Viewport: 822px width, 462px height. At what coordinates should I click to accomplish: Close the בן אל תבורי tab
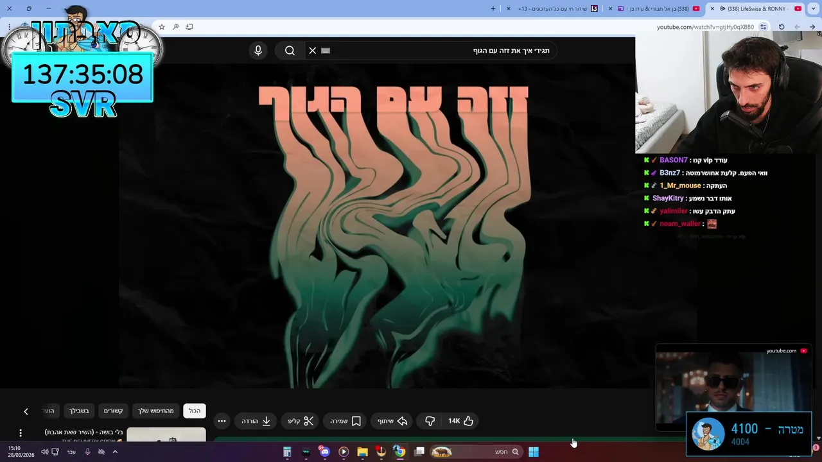click(x=611, y=8)
